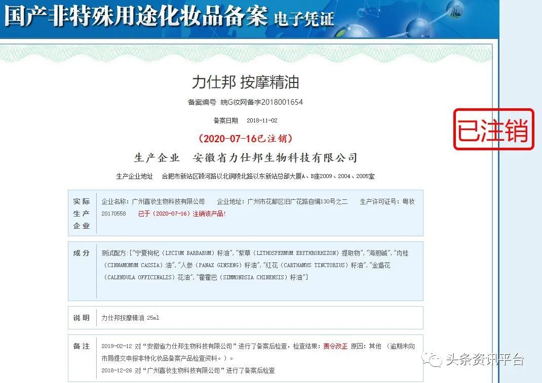This screenshot has width=542, height=383.
Task: Select ingredient 宁夏枸杞 (LYCIUM BARBARUM) 籽油
Action: 182,253
